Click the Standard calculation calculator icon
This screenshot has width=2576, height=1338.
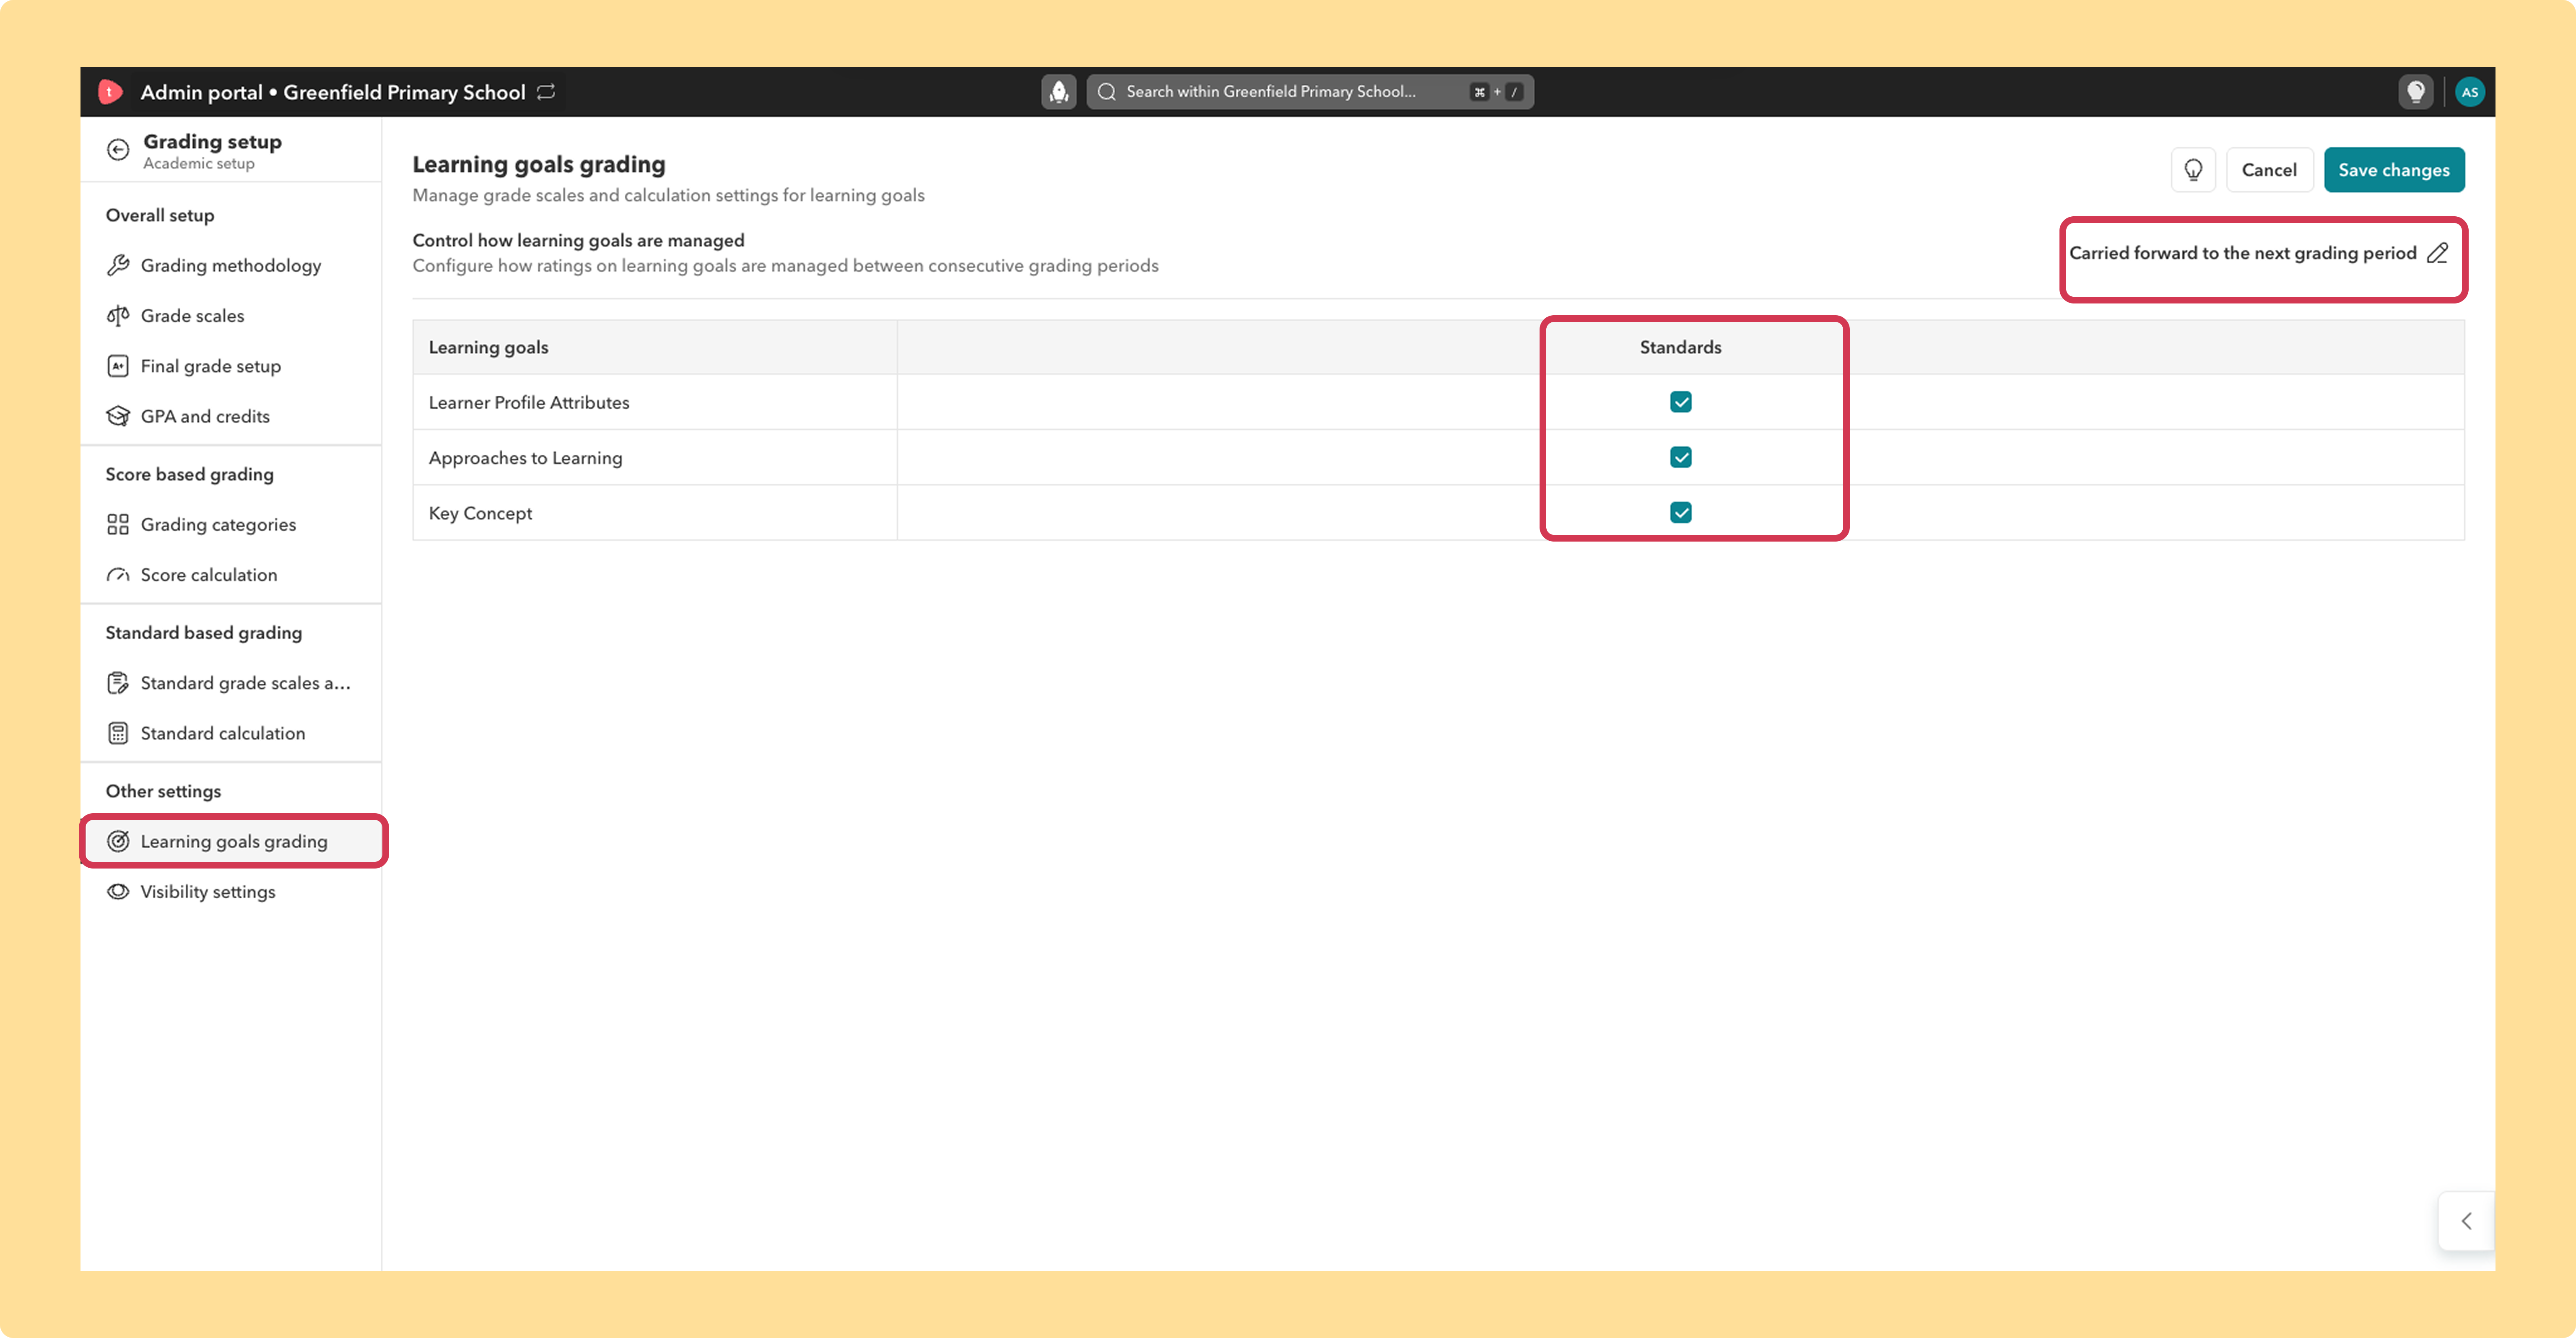click(118, 733)
